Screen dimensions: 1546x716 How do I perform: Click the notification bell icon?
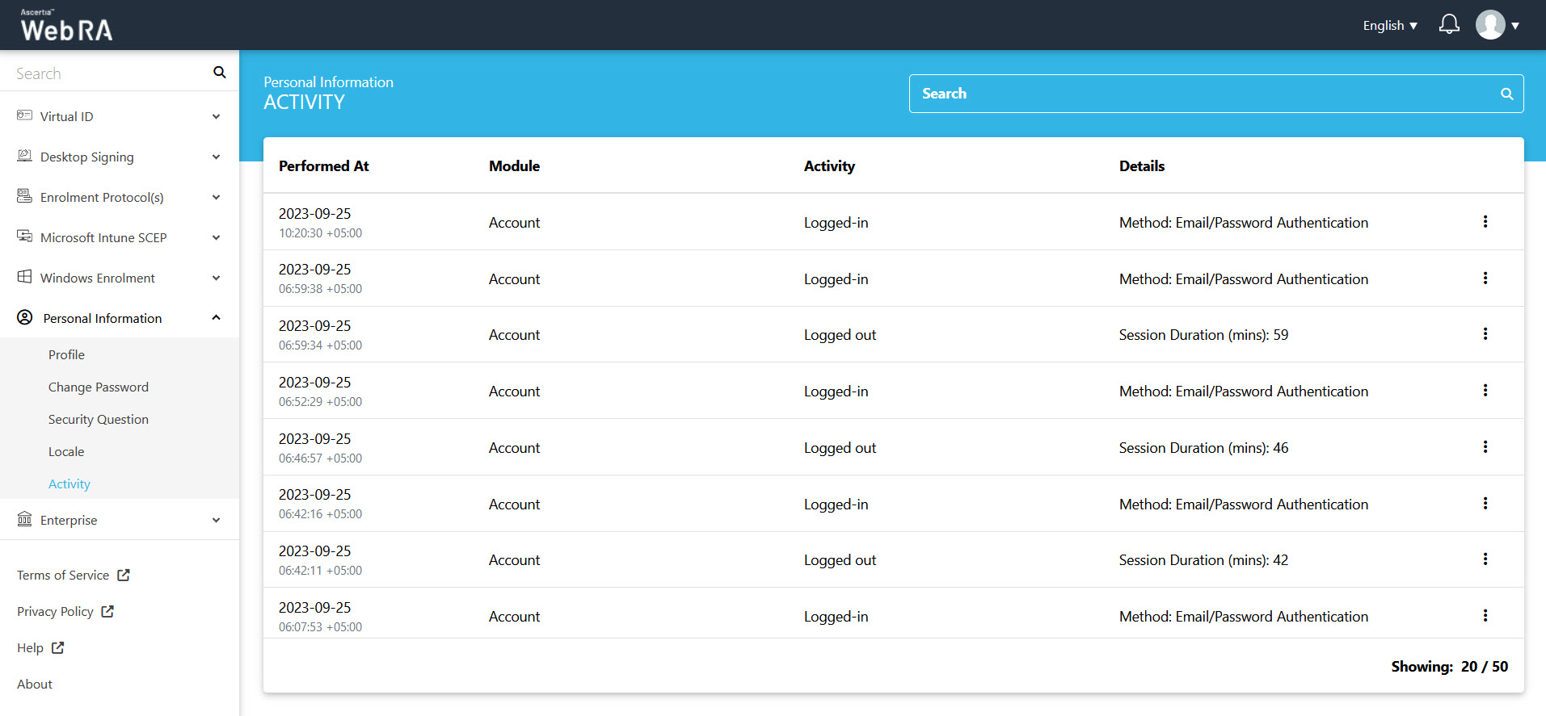[1449, 25]
